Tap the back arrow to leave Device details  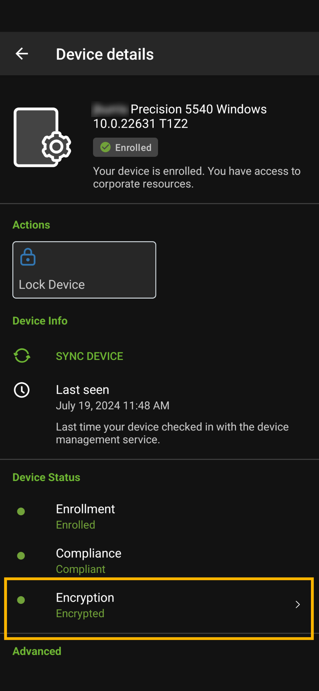point(22,54)
